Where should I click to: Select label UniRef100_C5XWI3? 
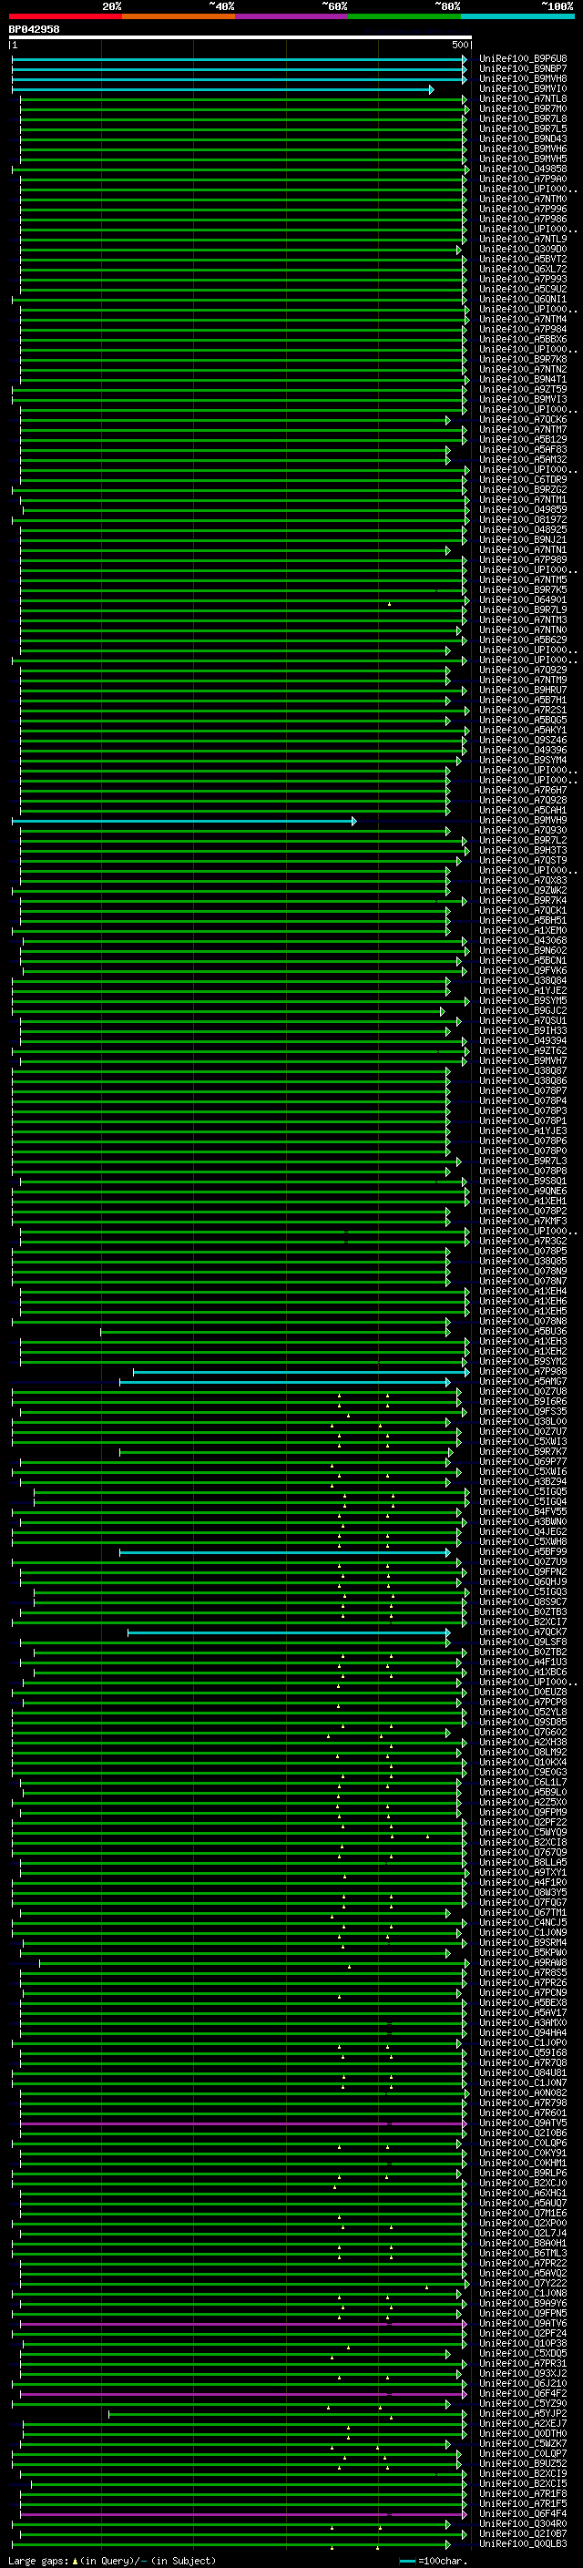tap(523, 1441)
